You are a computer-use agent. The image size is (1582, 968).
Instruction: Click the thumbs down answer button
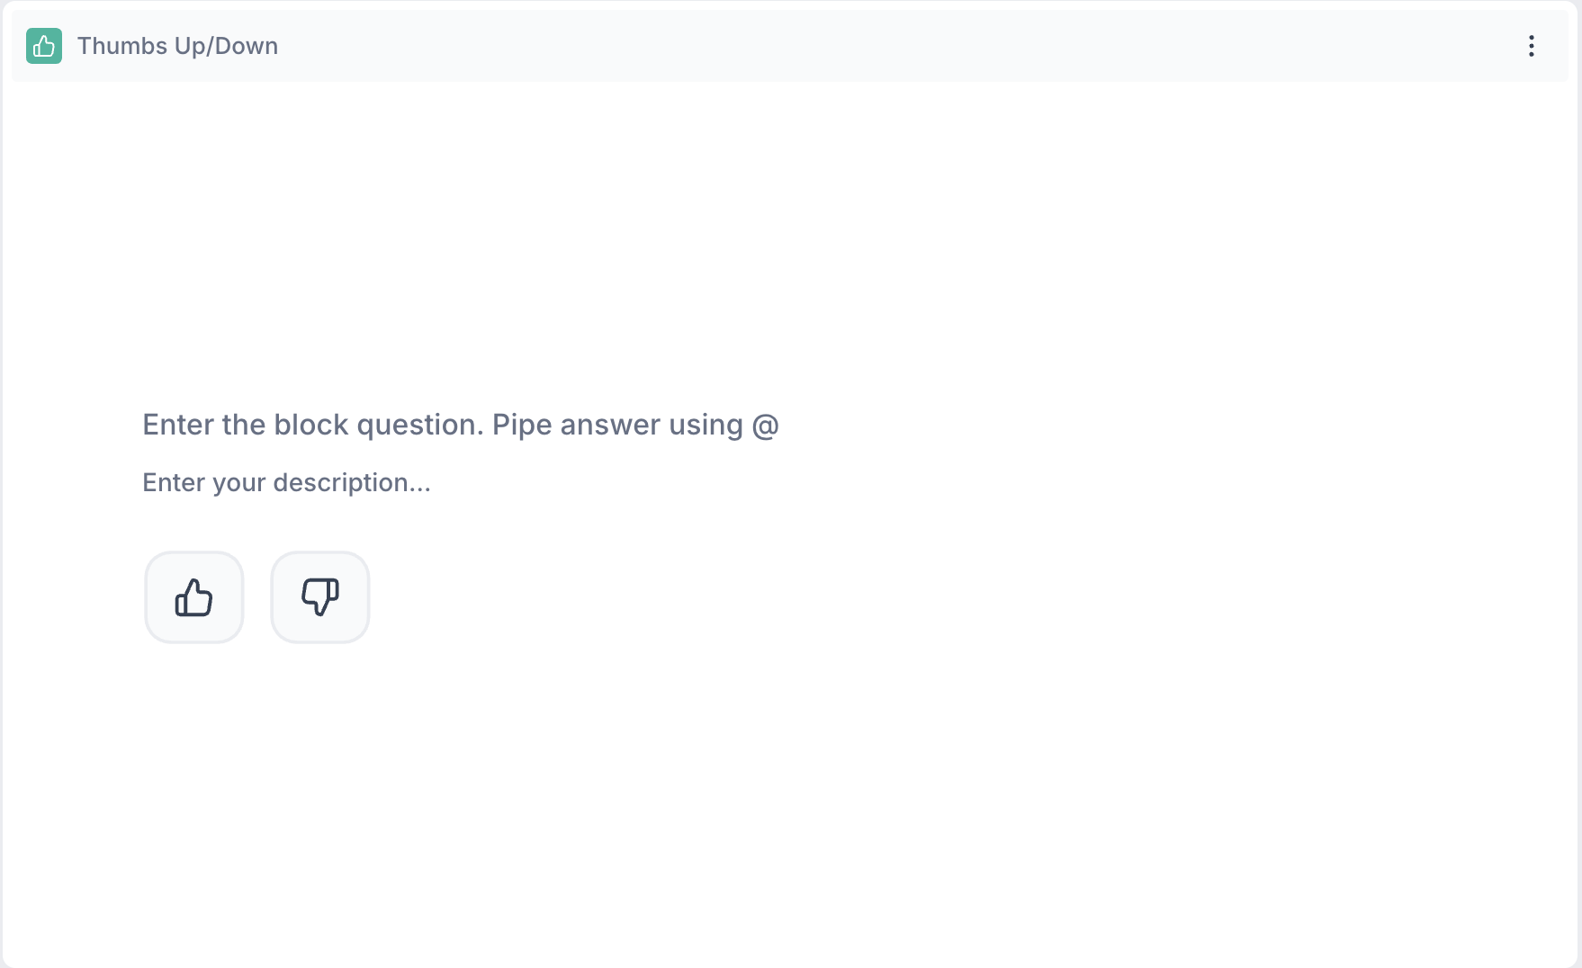(x=320, y=597)
